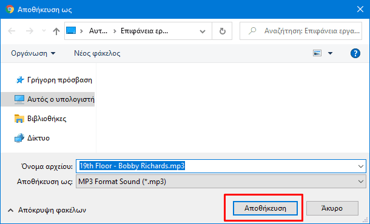Go up one folder level
This screenshot has height=224, width=370.
pyautogui.click(x=56, y=31)
